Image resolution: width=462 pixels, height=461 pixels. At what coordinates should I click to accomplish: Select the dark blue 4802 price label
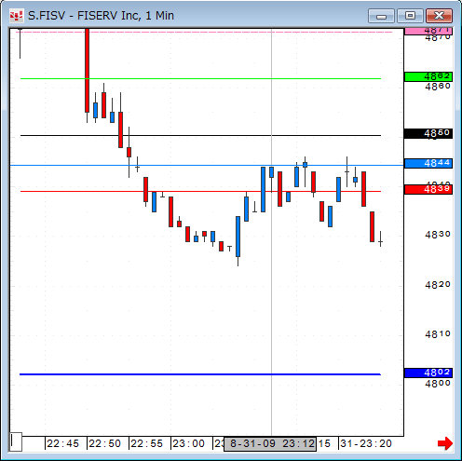coord(428,373)
